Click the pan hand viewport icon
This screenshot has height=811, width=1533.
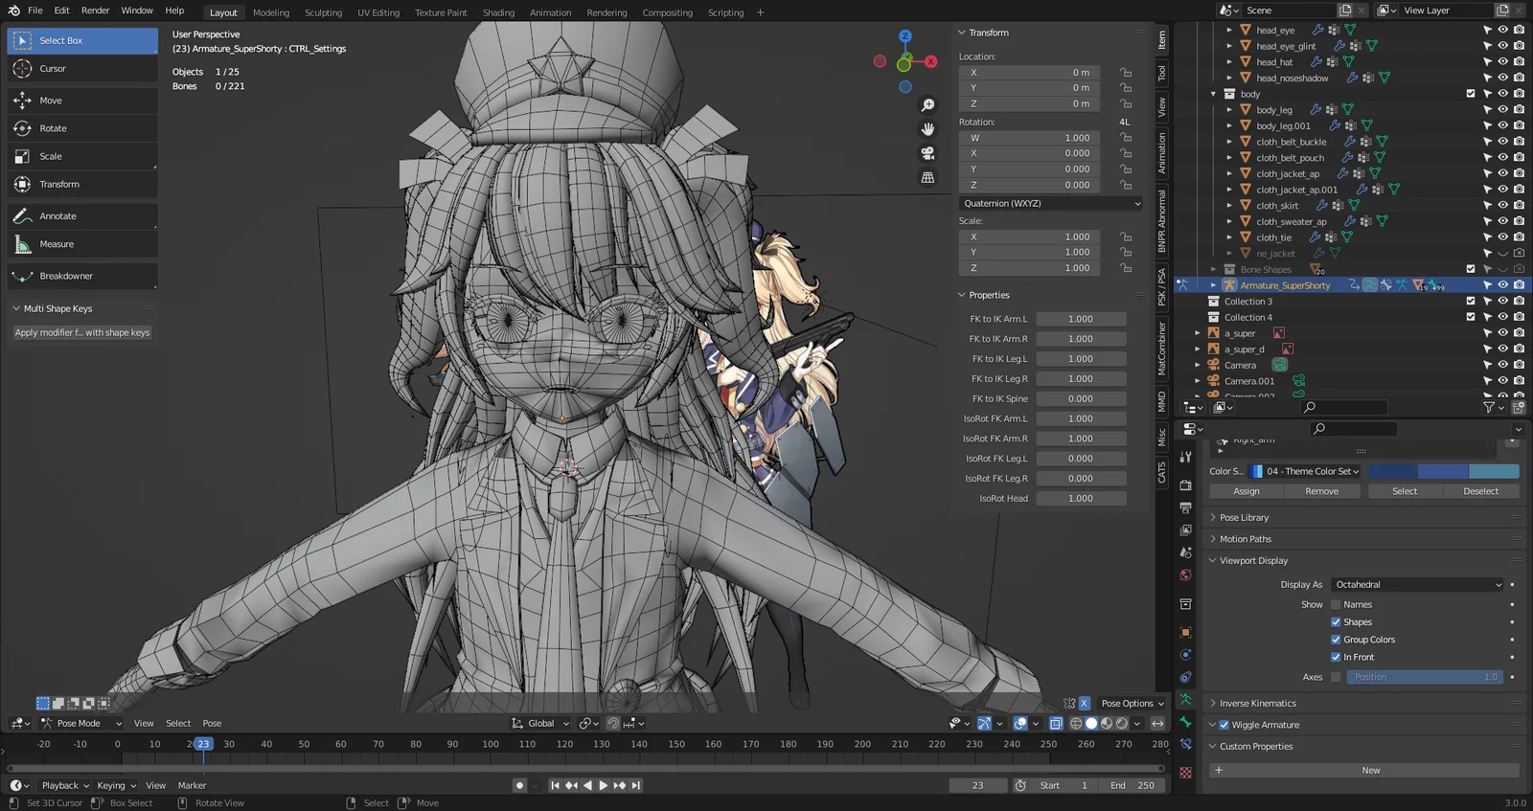click(x=927, y=129)
